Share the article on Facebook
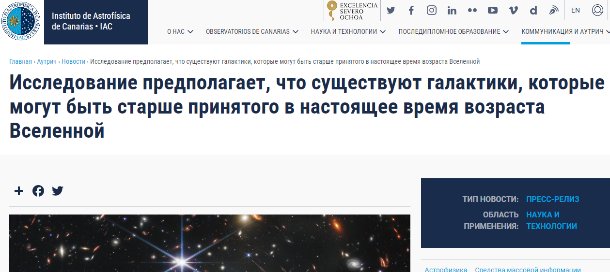Screen dimensions: 610x272 click(x=38, y=191)
